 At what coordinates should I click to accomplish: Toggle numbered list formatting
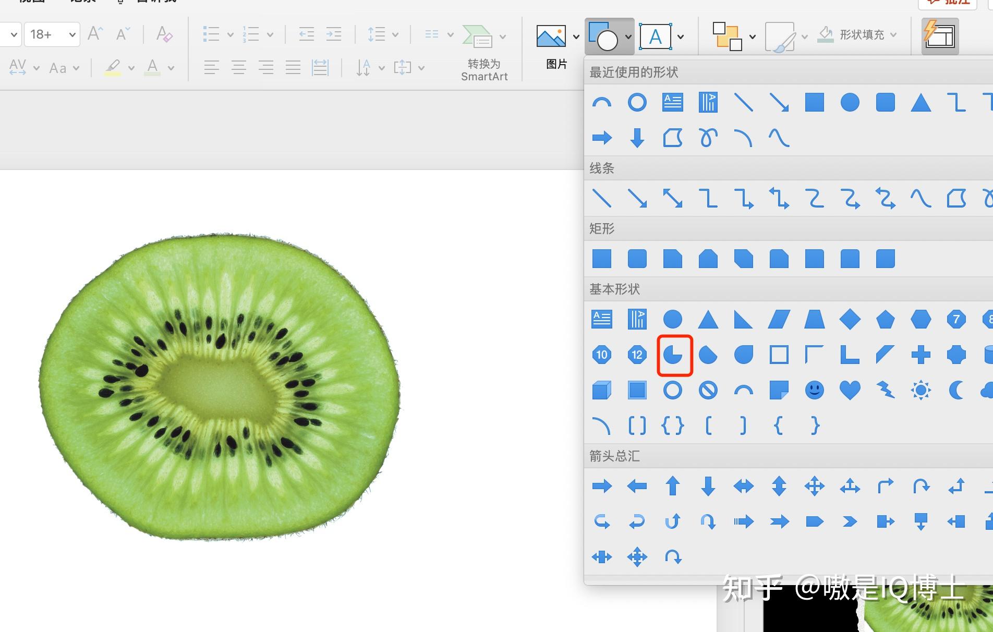click(251, 34)
